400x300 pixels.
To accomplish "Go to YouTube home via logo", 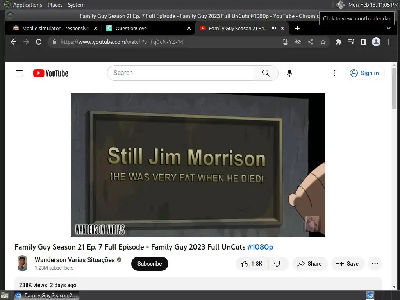I will click(51, 73).
